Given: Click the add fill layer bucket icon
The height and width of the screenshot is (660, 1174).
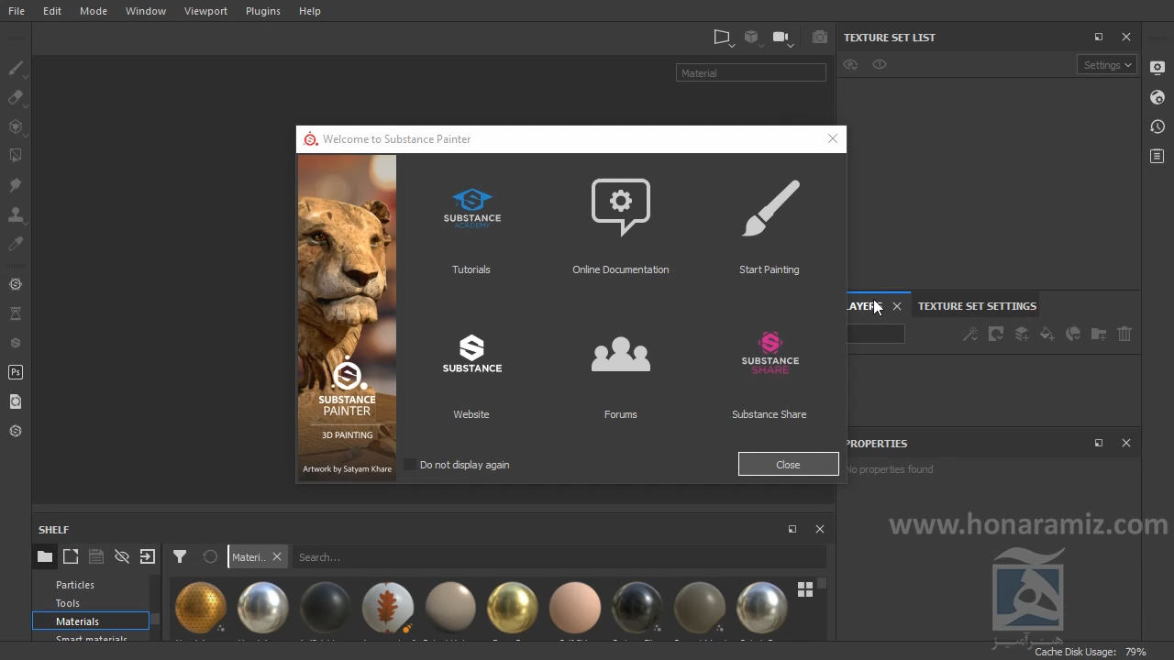Looking at the screenshot, I should point(1047,334).
